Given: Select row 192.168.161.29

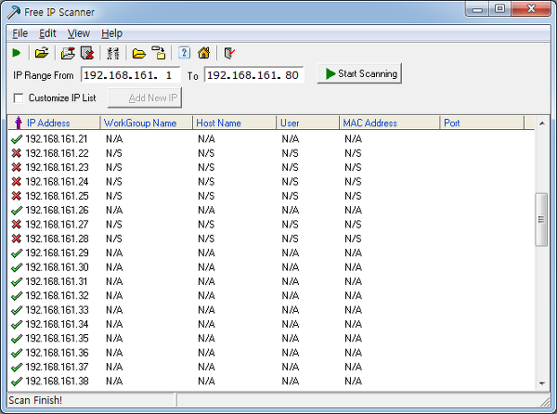Looking at the screenshot, I should 271,253.
